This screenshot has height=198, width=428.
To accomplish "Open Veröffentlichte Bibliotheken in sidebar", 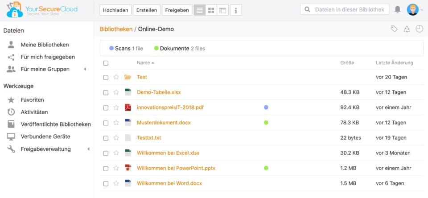I will coord(56,124).
